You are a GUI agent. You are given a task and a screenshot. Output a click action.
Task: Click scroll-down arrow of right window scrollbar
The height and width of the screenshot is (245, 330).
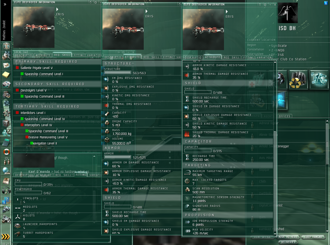[275, 234]
